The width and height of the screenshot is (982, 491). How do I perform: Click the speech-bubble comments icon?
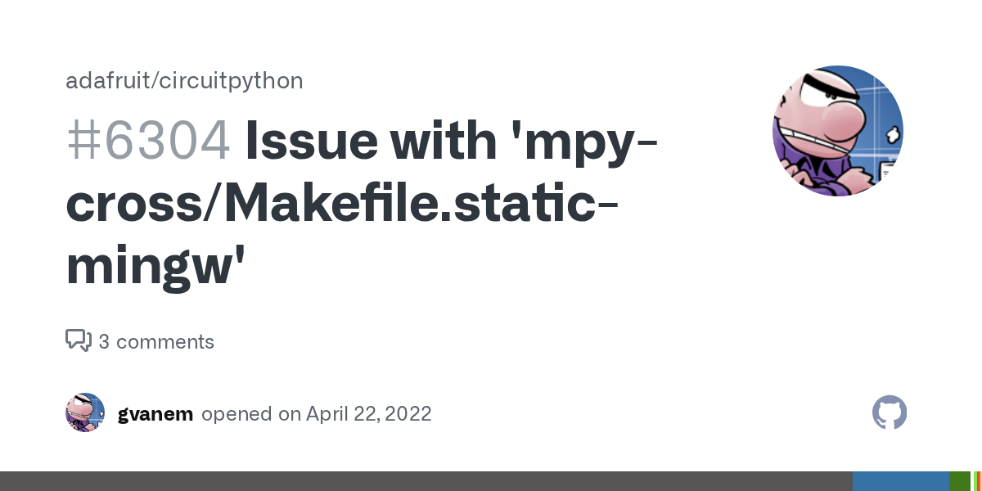(79, 340)
